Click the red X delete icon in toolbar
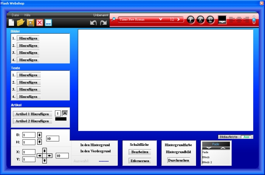The width and height of the screenshot is (265, 175). point(39,23)
